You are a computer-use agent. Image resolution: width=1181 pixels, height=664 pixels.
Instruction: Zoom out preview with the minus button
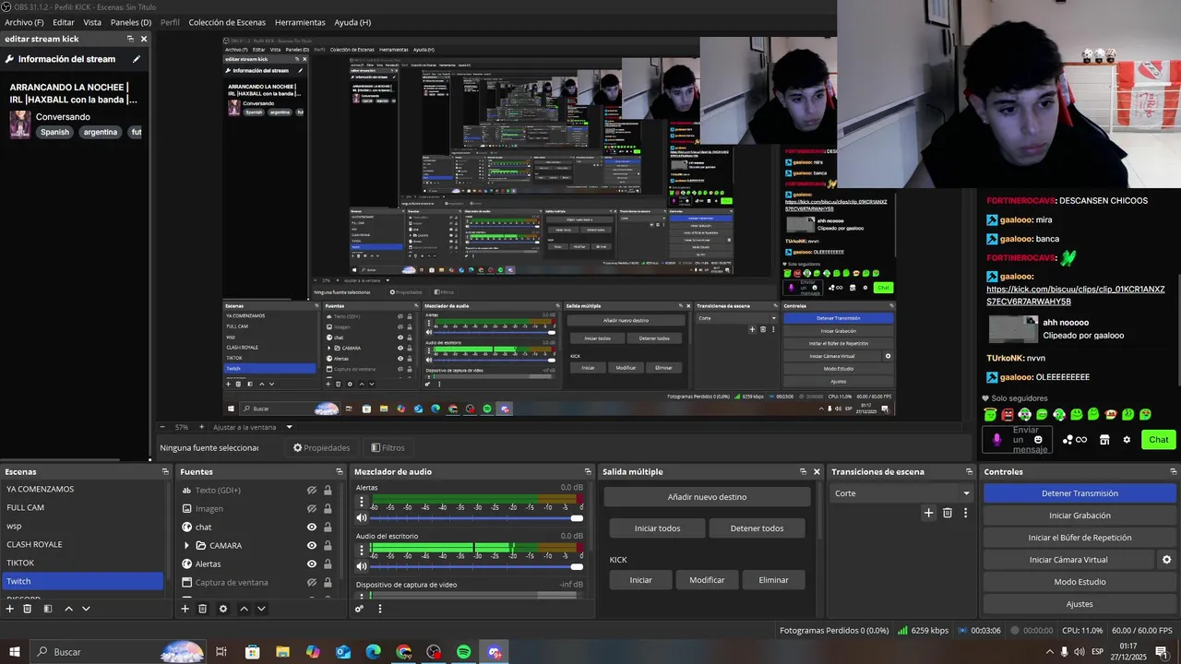163,427
